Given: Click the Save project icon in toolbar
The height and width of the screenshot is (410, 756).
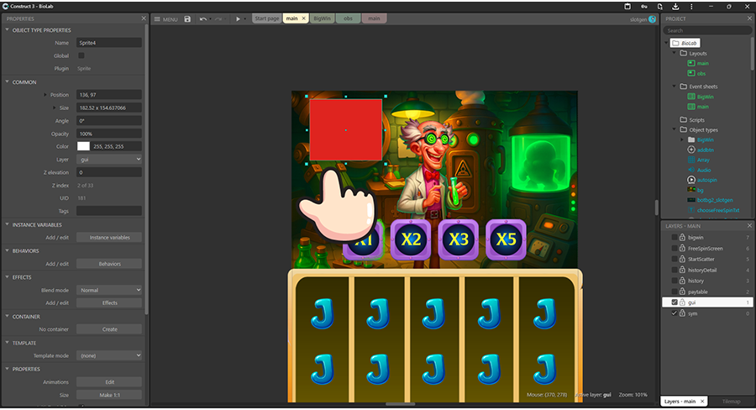Looking at the screenshot, I should [x=187, y=18].
